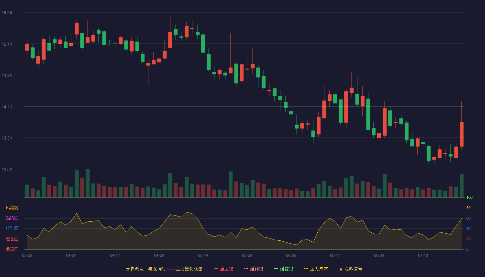Click the 60 indicator axis value
The height and width of the screenshot is (277, 485).
468,218
